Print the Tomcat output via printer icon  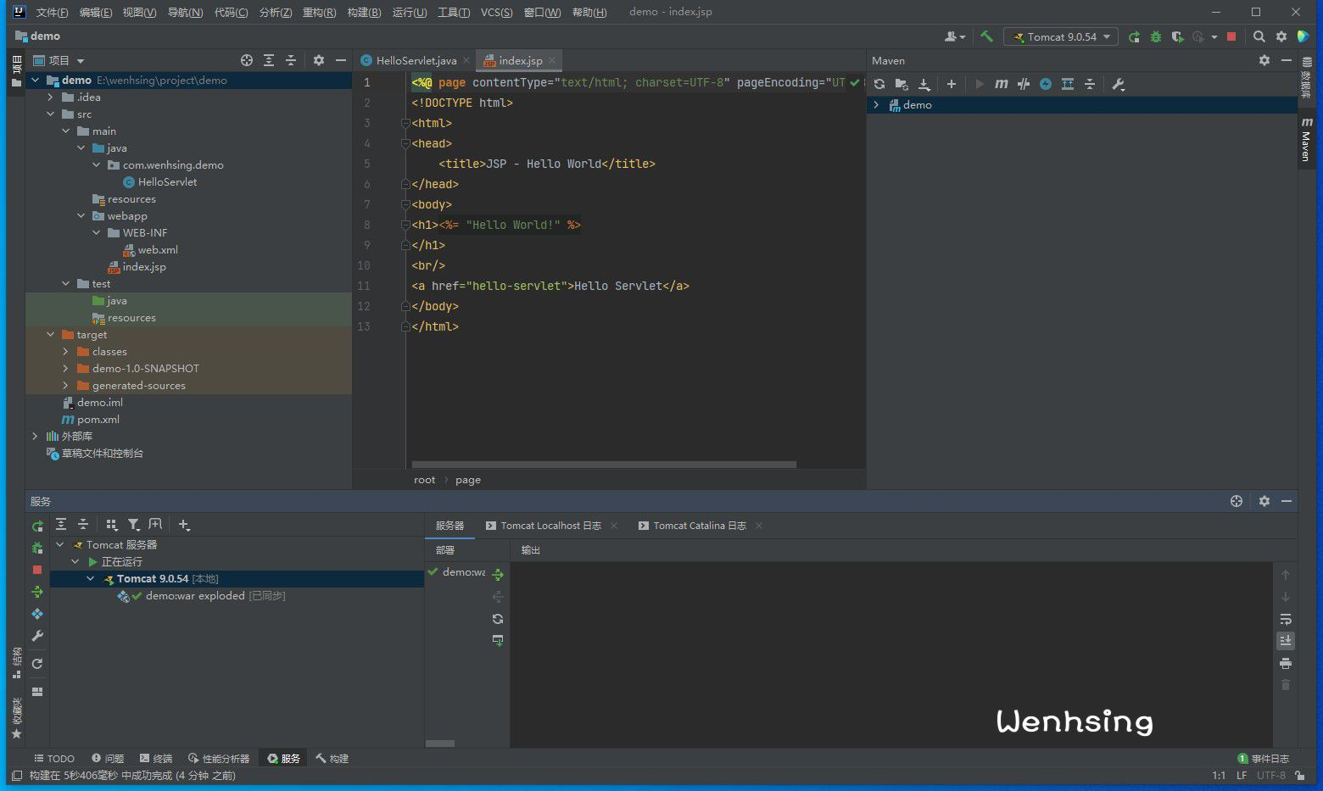coord(1286,663)
